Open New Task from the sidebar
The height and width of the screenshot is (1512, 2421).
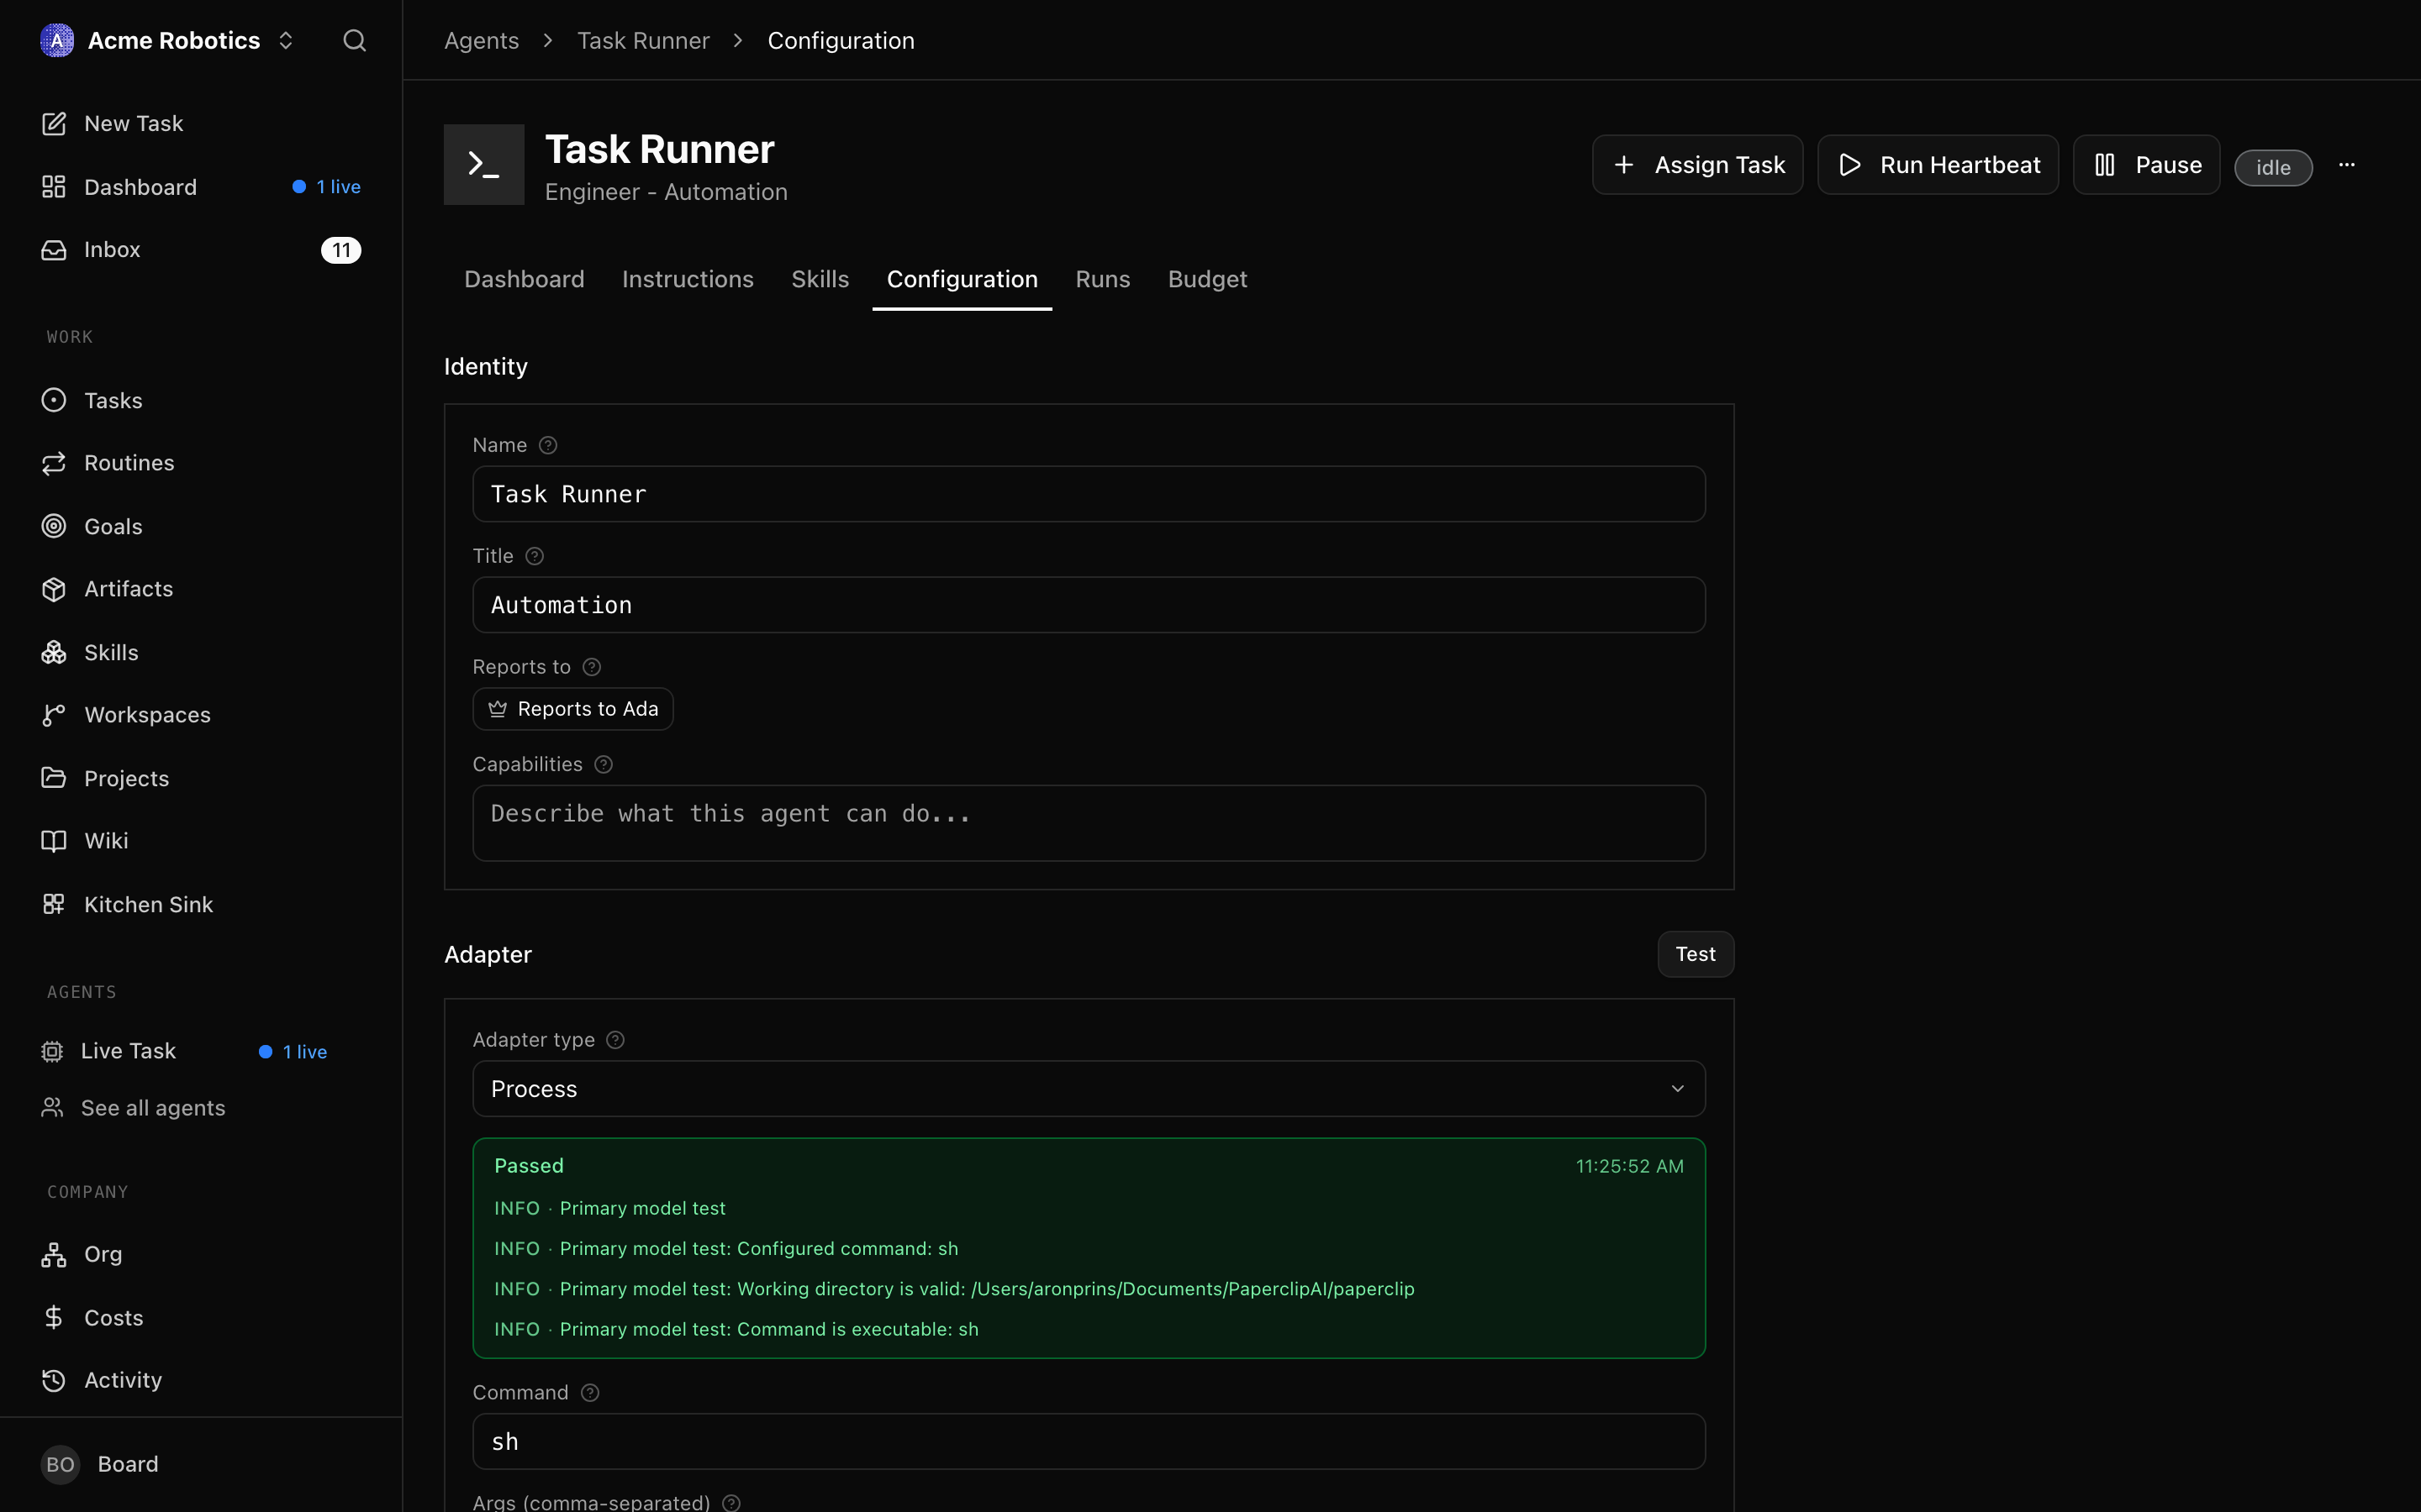201,123
